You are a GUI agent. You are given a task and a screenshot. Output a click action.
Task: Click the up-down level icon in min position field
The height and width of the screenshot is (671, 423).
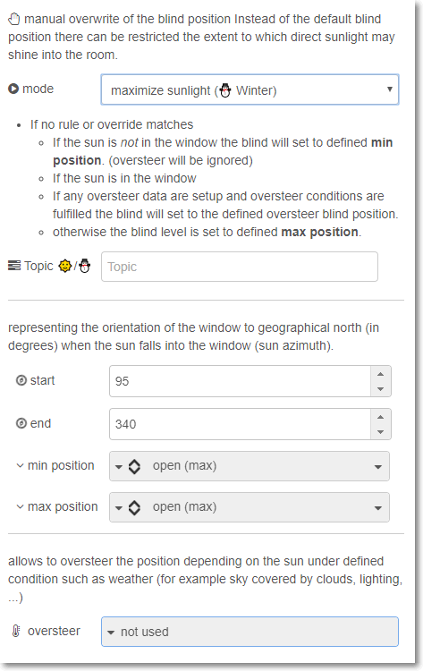pyautogui.click(x=134, y=466)
